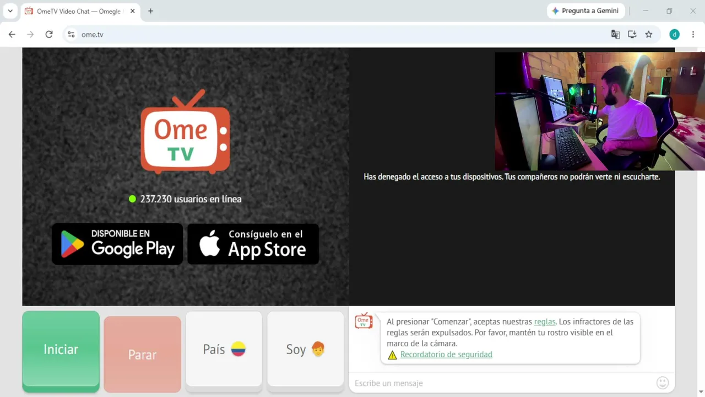Image resolution: width=705 pixels, height=397 pixels.
Task: Click the yellow warning triangle icon
Action: [x=392, y=355]
